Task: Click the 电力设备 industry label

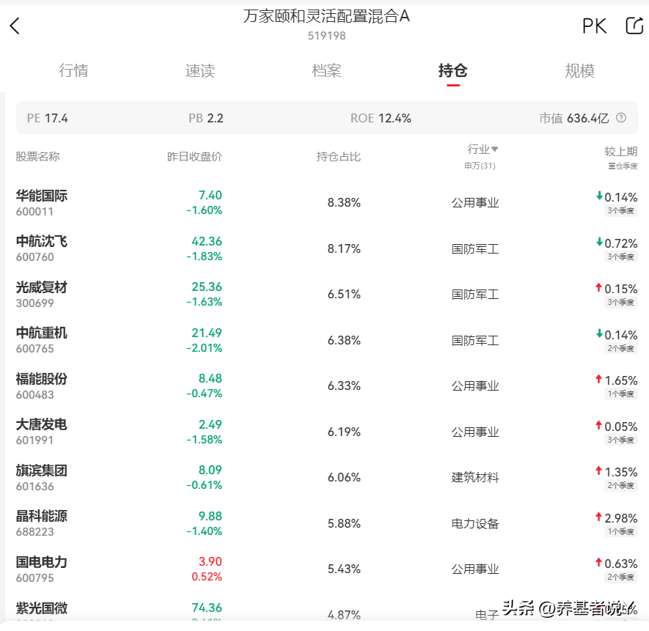Action: 475,523
